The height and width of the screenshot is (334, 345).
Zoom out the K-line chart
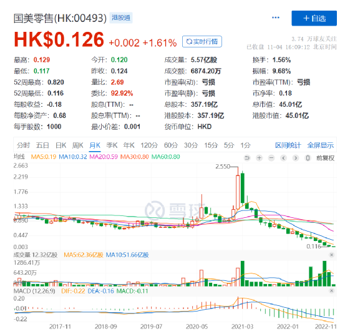click(x=271, y=158)
